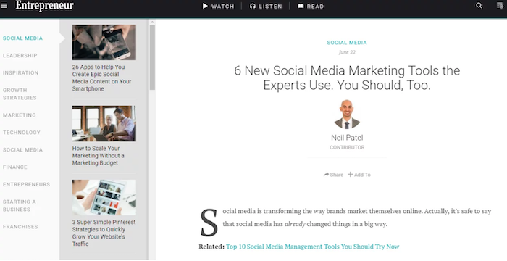
Task: Click the Share text label
Action: point(337,175)
